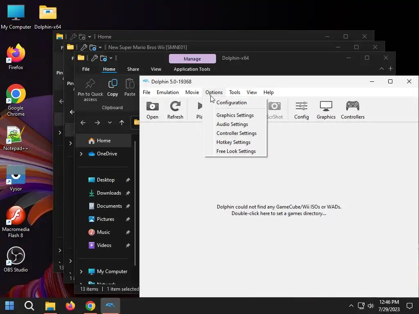Open Dolphin-x64 folder on desktop
The height and width of the screenshot is (314, 419).
(47, 17)
